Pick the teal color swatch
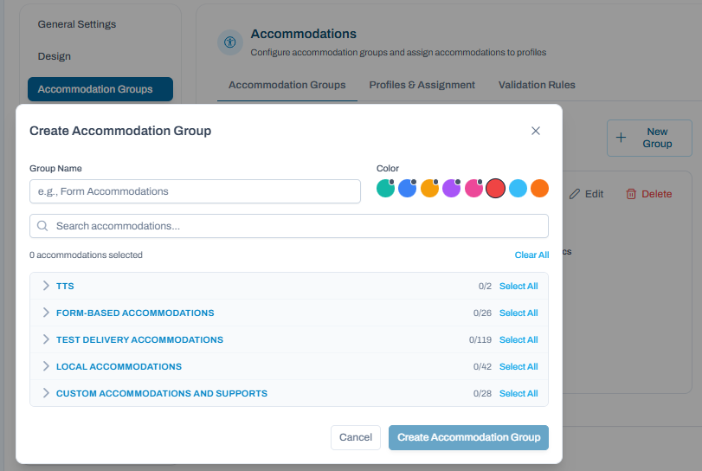The width and height of the screenshot is (702, 471). point(385,188)
